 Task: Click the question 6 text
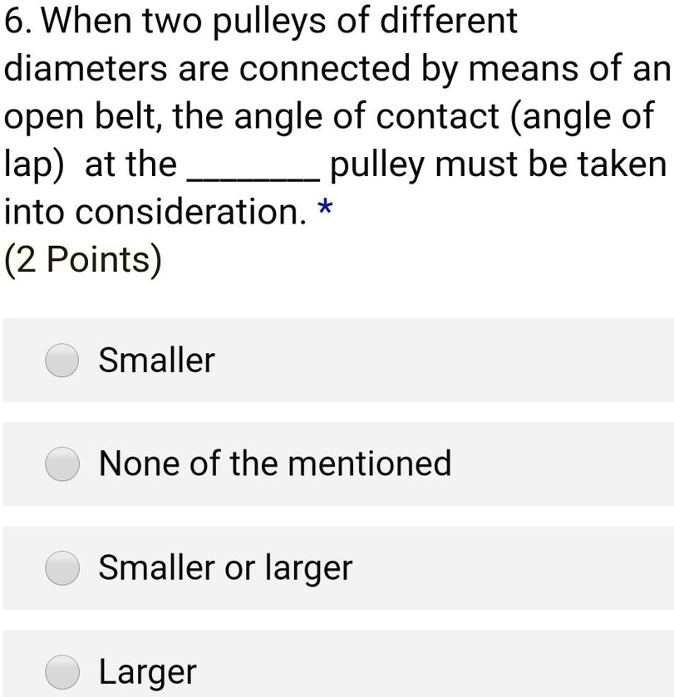tap(332, 116)
